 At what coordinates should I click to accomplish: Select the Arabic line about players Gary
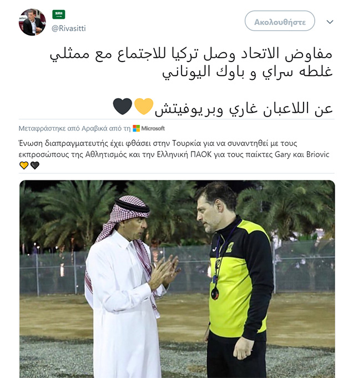pos(244,108)
